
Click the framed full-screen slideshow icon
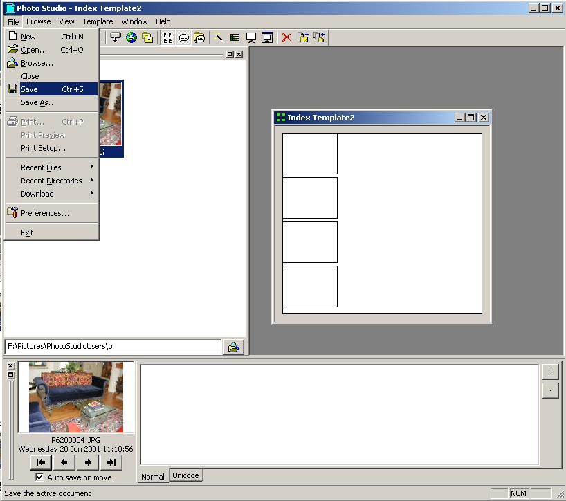[267, 37]
